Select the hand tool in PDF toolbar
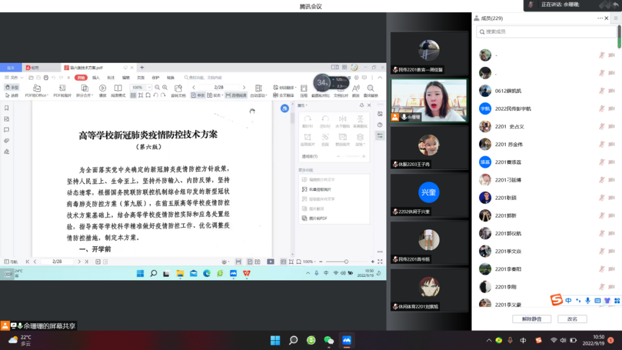The image size is (622, 350). click(12, 87)
